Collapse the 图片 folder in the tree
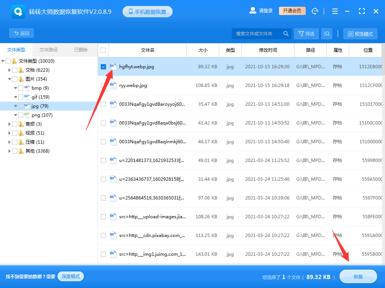The image size is (385, 288). (x=10, y=79)
